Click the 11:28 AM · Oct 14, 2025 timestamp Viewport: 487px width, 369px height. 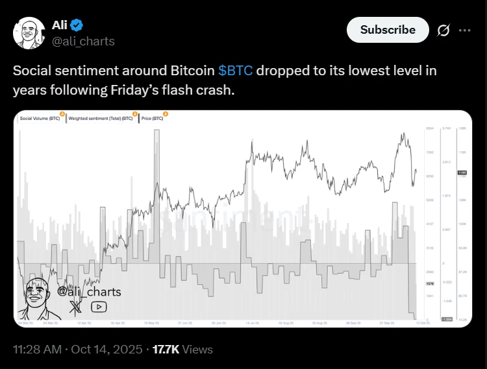(x=77, y=350)
